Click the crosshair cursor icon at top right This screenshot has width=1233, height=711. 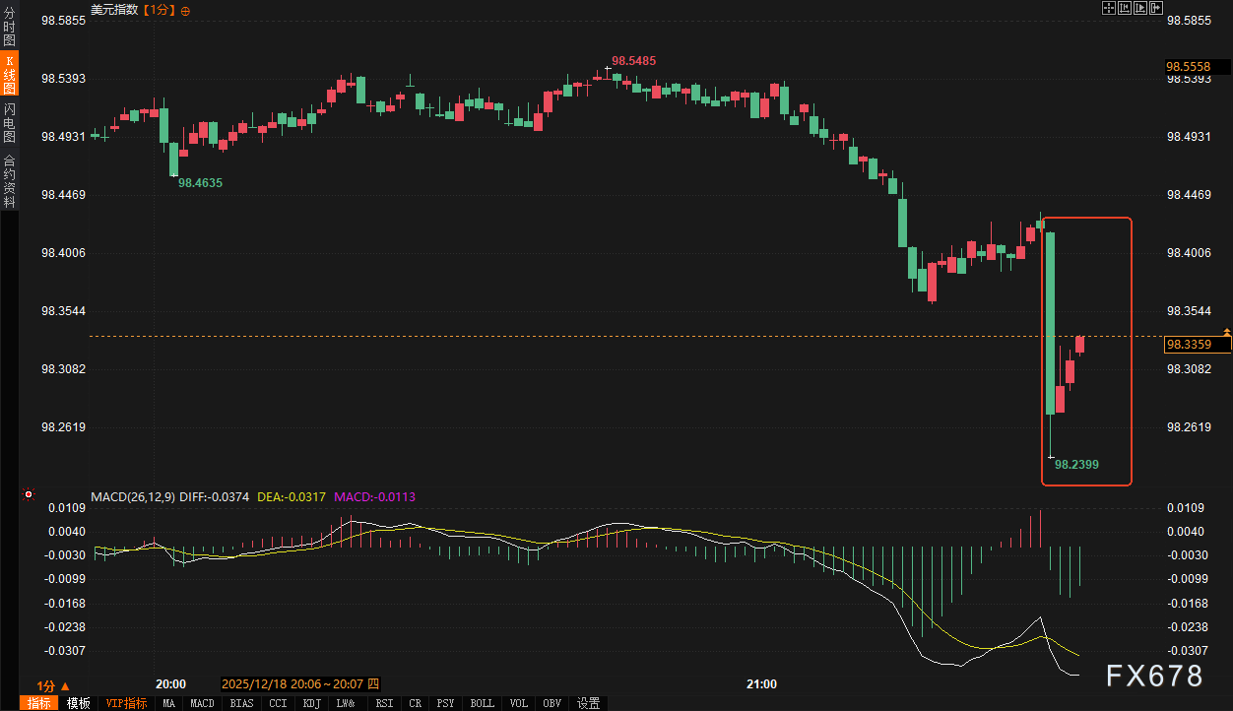[x=1108, y=8]
